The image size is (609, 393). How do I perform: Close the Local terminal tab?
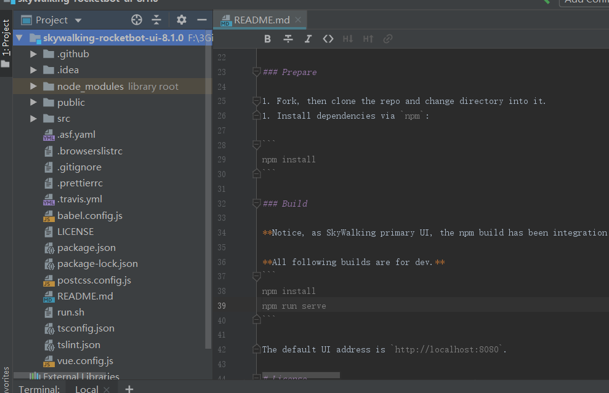tap(107, 389)
